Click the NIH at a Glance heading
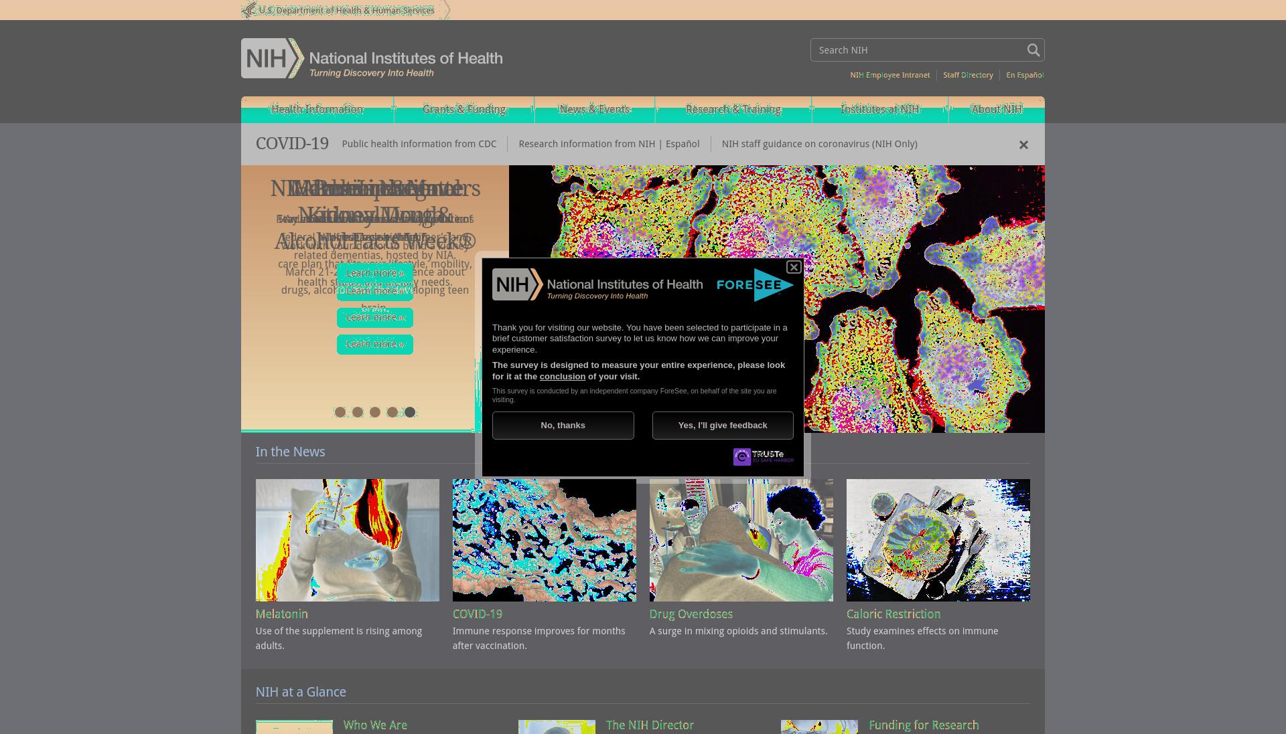The height and width of the screenshot is (734, 1286). [301, 692]
